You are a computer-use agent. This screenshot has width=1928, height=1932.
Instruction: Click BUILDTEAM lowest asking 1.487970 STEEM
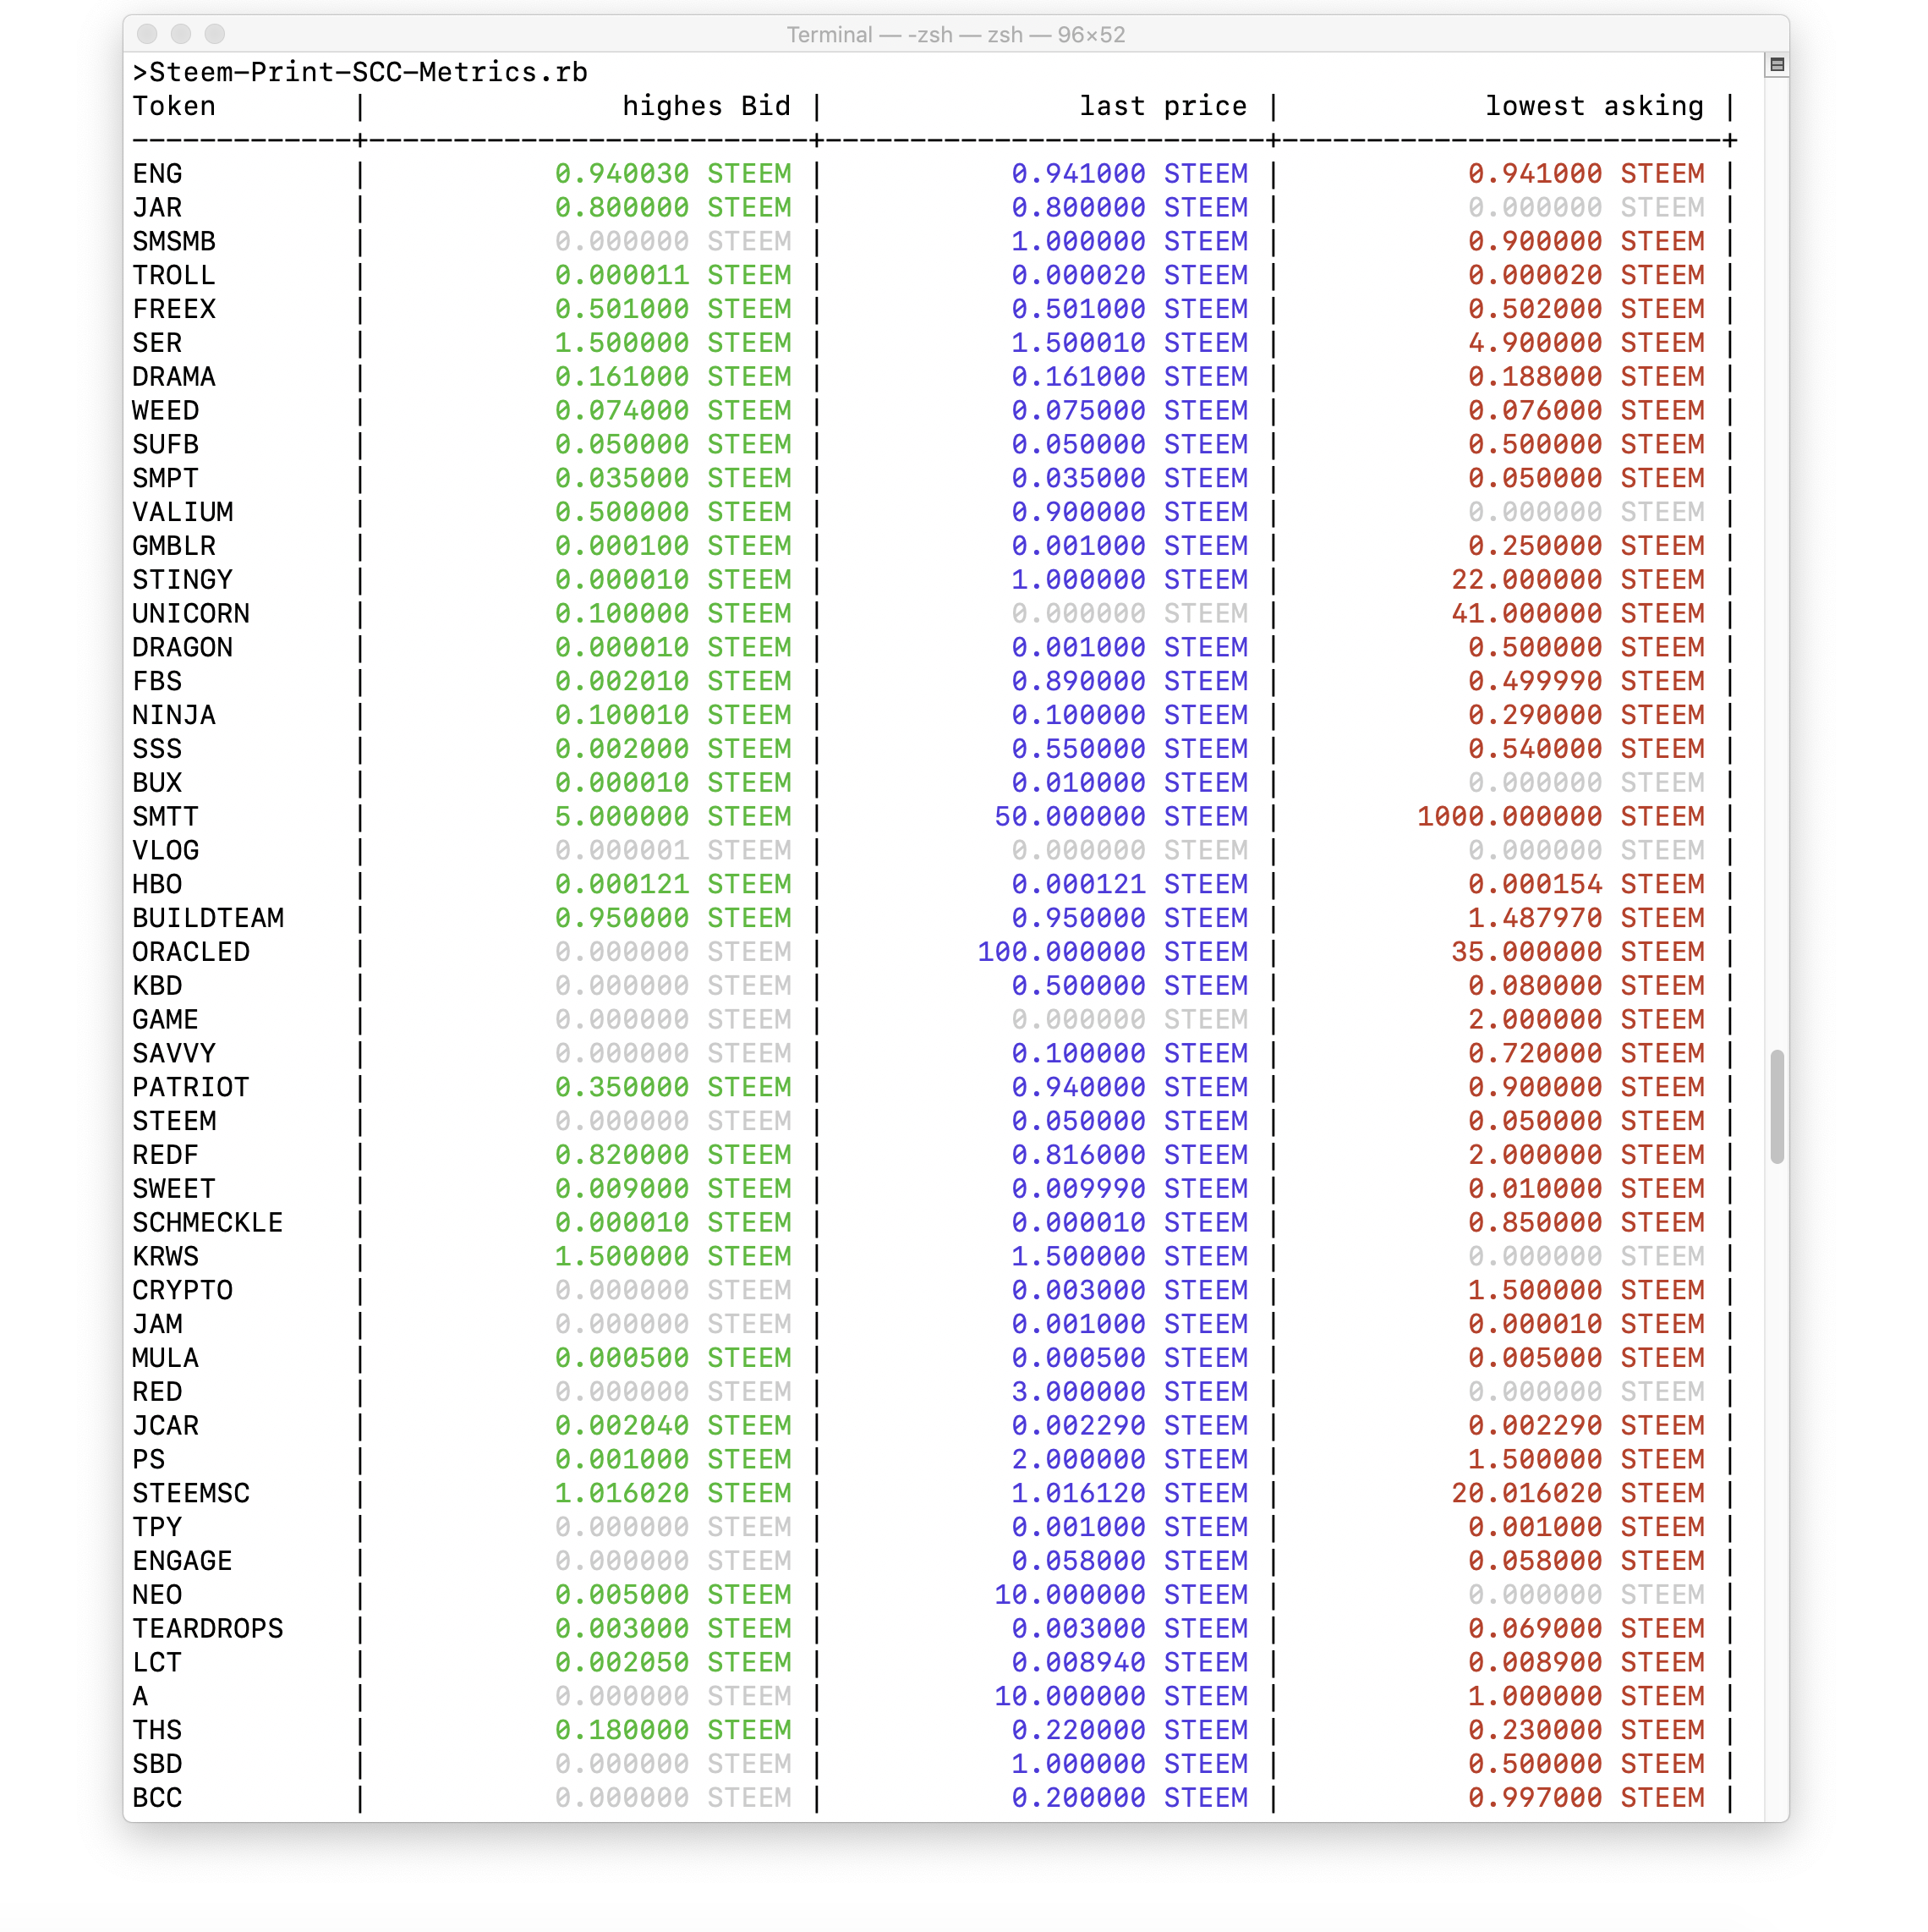tap(1586, 919)
